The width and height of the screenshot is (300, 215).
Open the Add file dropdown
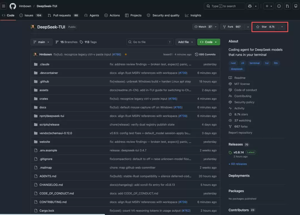point(185,42)
